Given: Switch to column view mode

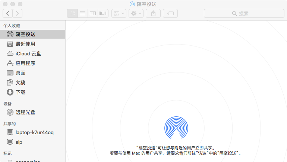Looking at the screenshot, I should coord(92,13).
